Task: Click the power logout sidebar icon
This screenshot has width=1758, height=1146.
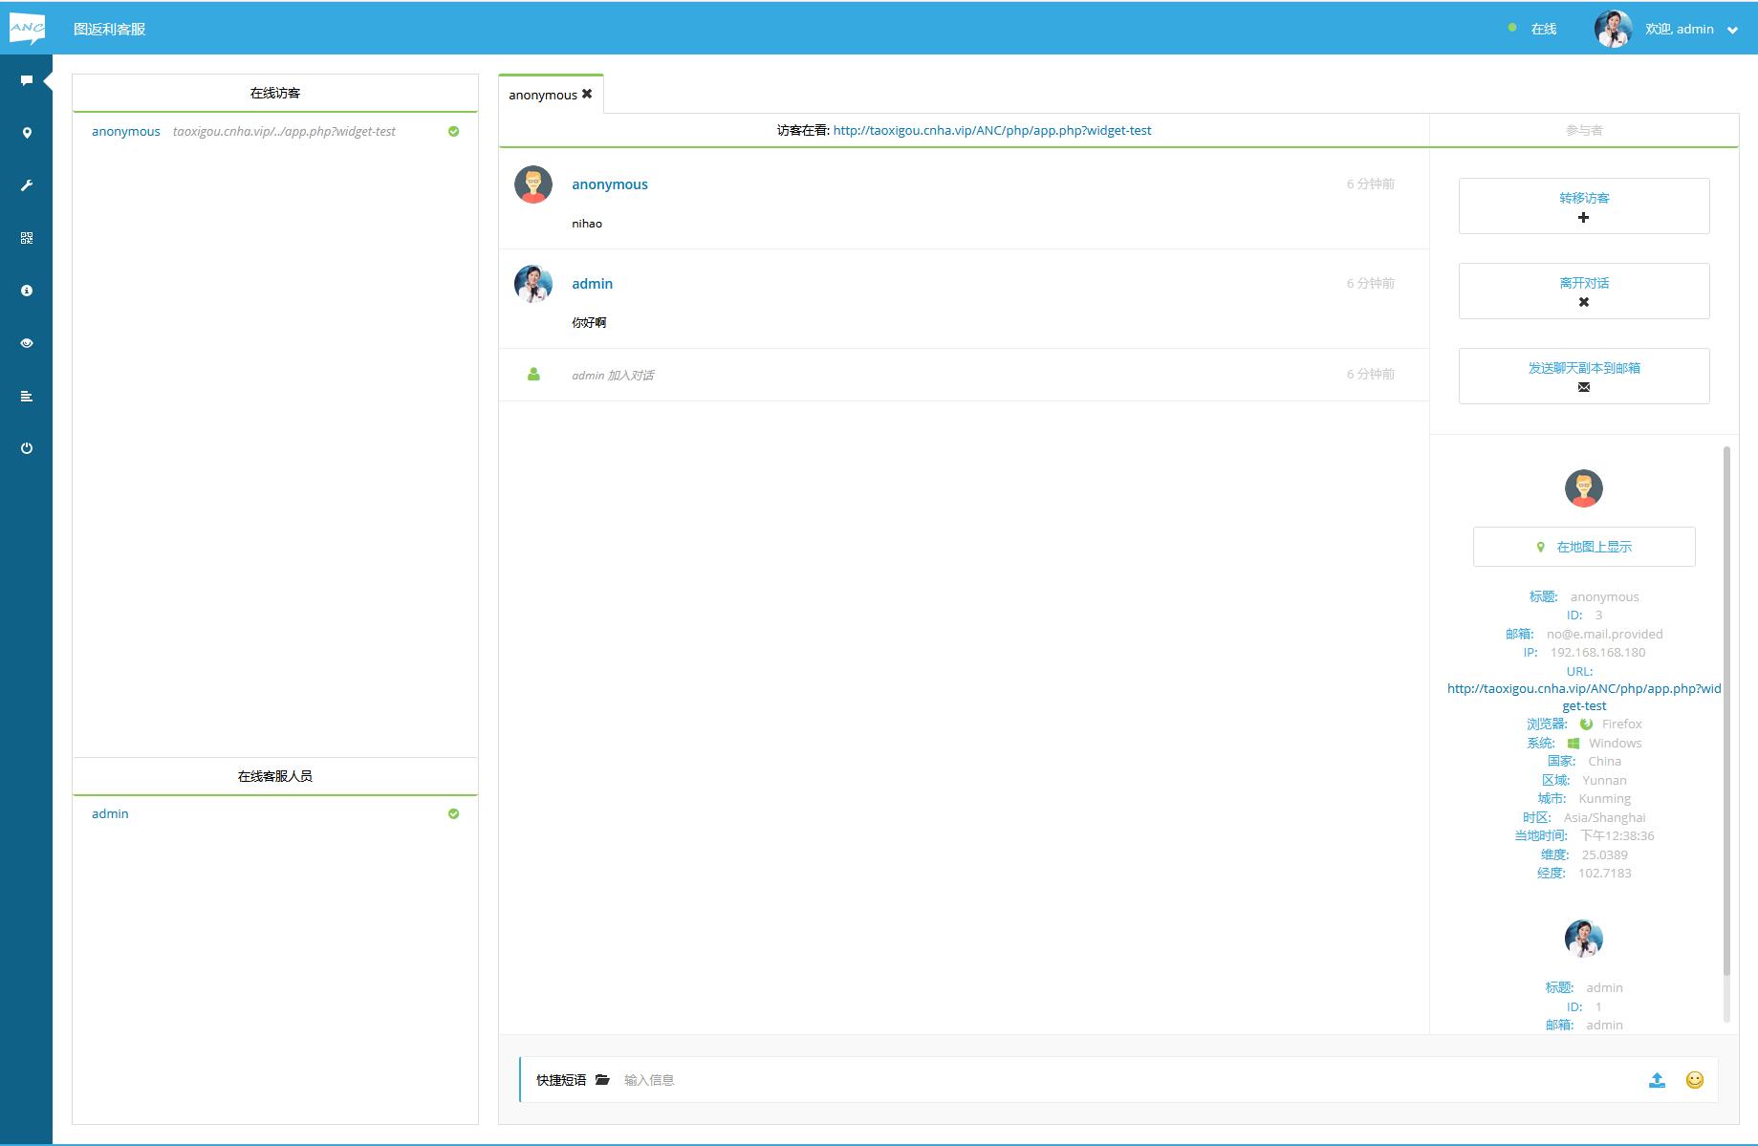Action: (27, 448)
